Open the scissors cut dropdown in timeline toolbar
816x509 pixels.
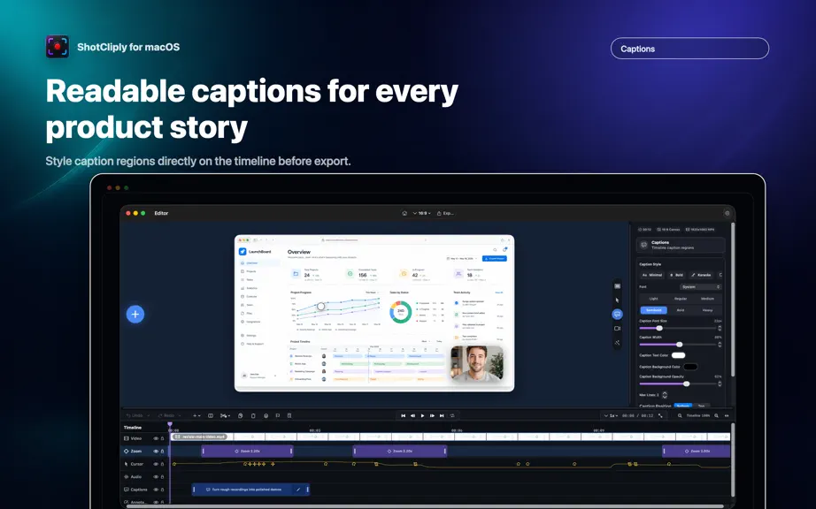click(x=226, y=415)
